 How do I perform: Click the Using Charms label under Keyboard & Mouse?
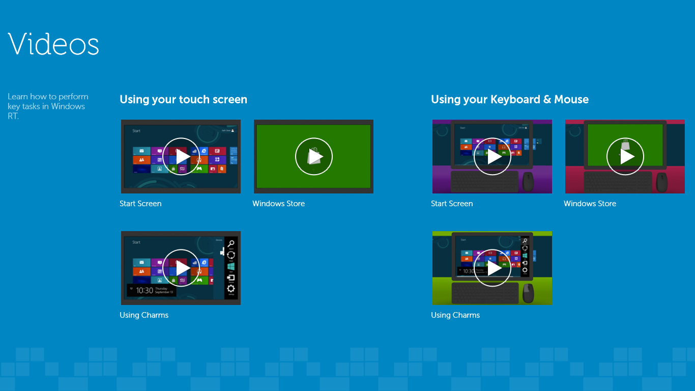click(455, 315)
